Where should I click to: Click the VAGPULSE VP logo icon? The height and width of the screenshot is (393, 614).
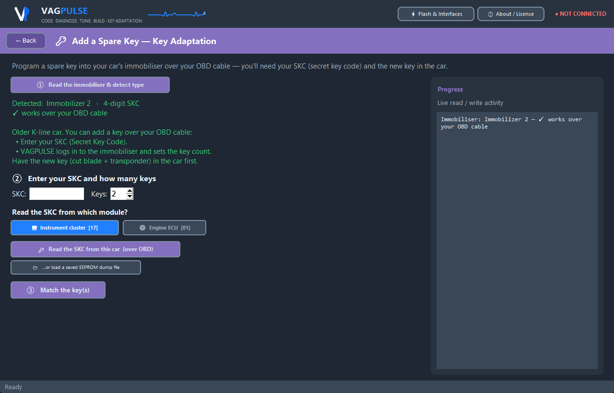(x=22, y=14)
